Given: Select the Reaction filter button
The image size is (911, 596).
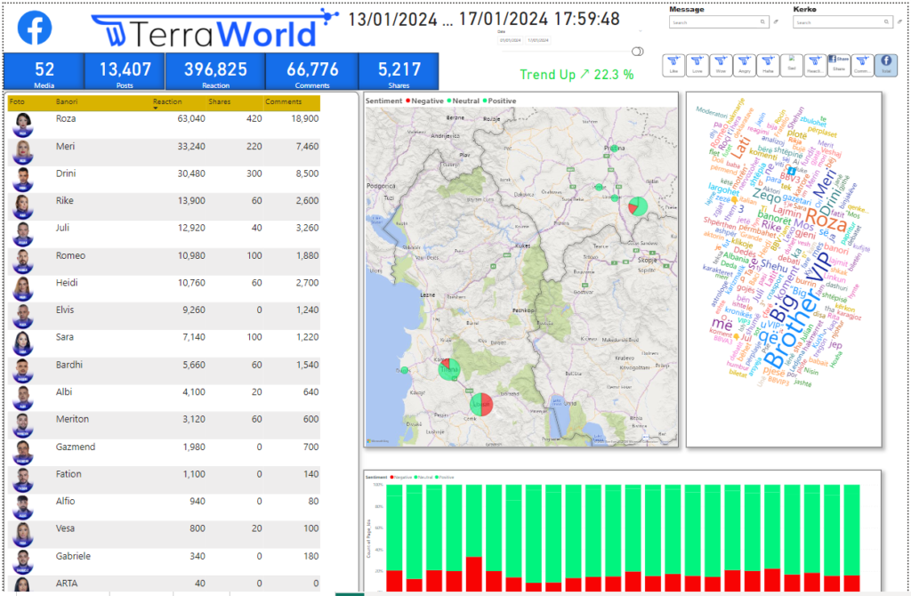Looking at the screenshot, I should pos(815,65).
